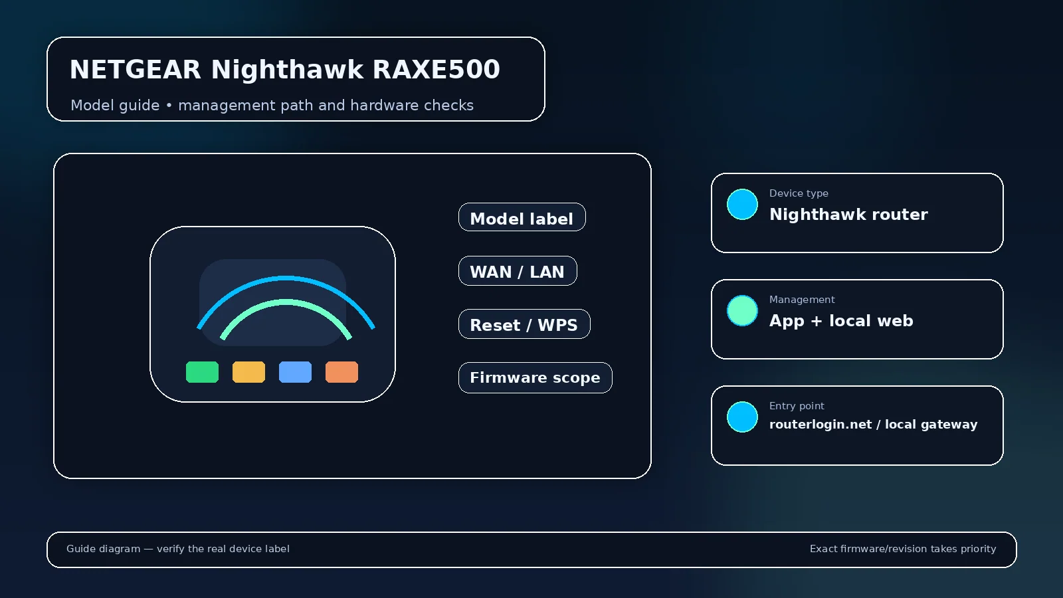Click the NETGEAR Nighthawk RAXE500 title
The image size is (1063, 598).
(285, 70)
